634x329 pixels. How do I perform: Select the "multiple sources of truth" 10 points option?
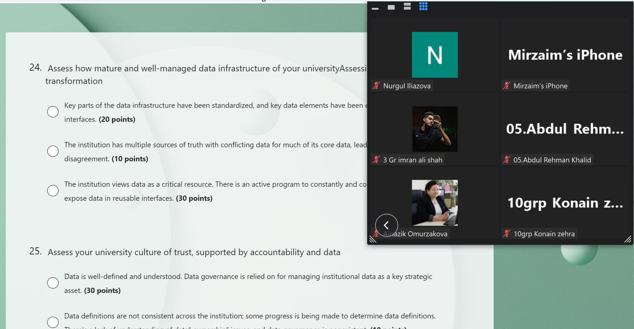point(53,151)
